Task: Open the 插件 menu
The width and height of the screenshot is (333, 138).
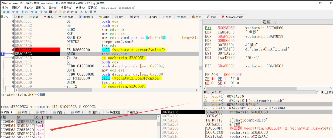Action: click(x=52, y=8)
